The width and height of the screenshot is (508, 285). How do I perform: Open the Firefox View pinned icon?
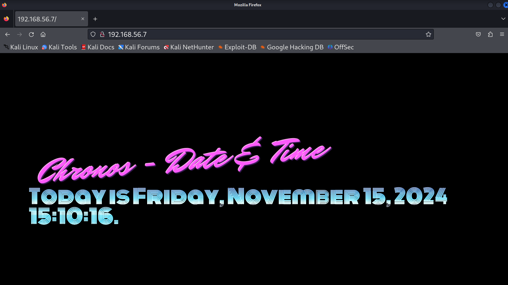[x=6, y=19]
